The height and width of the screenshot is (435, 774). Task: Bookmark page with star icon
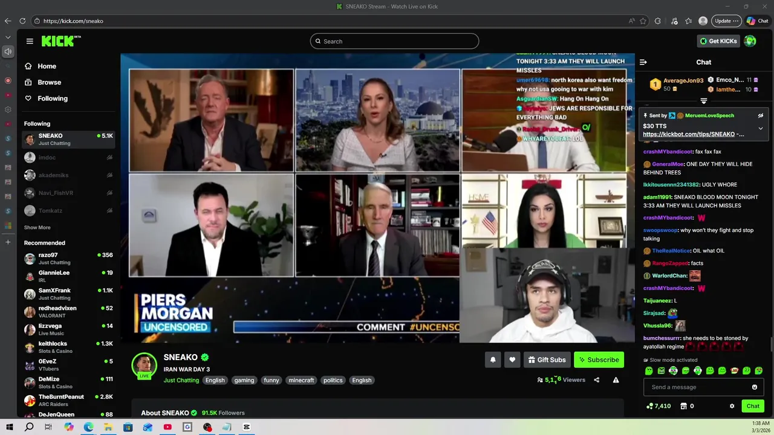[643, 21]
